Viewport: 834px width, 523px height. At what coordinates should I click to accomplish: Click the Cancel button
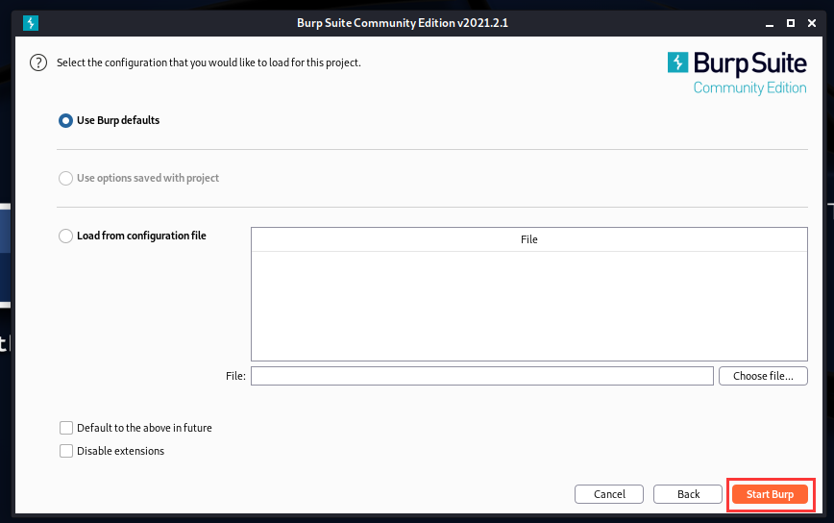609,494
